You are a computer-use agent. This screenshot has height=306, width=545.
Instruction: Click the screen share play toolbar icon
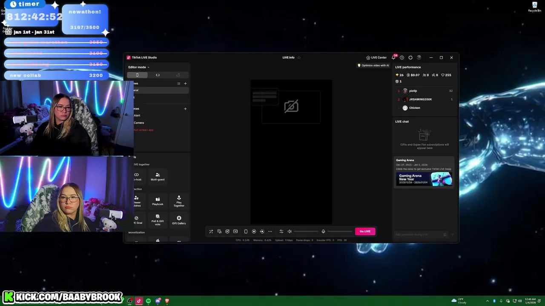point(235,231)
